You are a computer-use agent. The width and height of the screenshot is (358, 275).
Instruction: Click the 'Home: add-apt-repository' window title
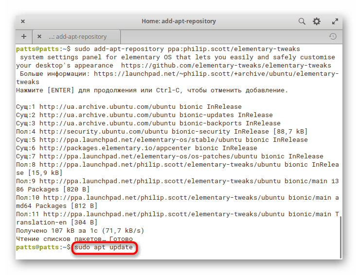[x=179, y=21]
